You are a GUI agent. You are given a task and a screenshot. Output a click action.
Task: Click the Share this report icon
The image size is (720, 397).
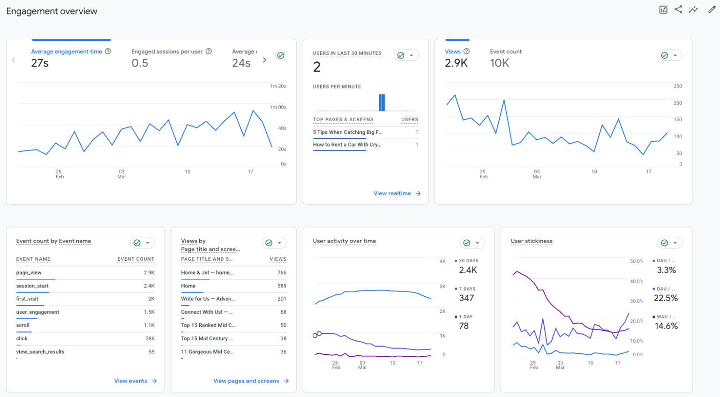(678, 9)
